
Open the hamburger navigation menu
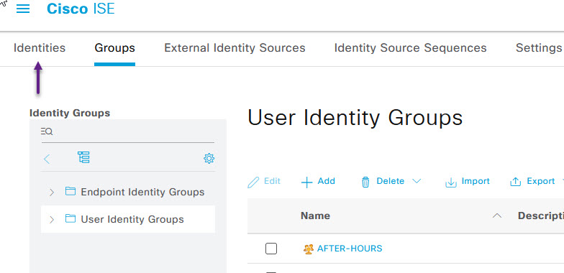(23, 9)
